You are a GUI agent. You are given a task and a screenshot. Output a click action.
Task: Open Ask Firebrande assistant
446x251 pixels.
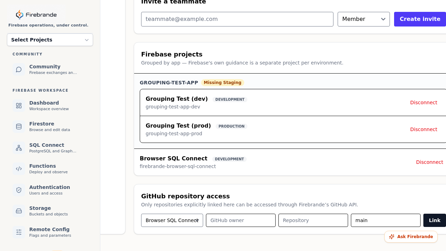(x=411, y=237)
